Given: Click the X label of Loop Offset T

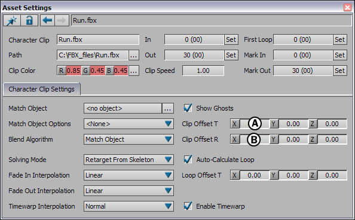Looking at the screenshot, I should [234, 175].
